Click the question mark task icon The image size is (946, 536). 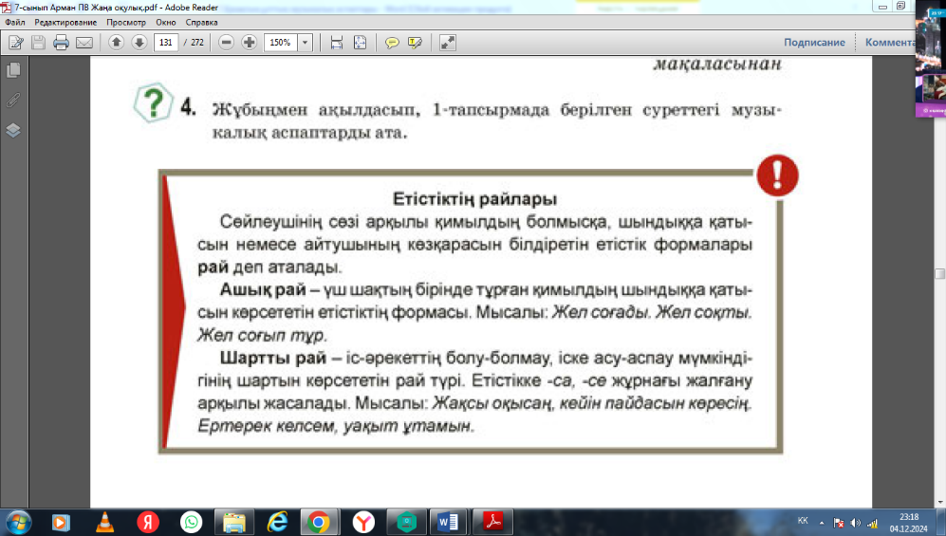click(154, 103)
